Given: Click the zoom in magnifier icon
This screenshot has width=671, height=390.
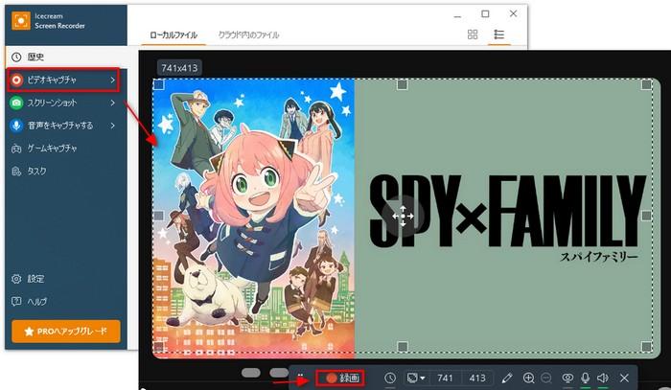Looking at the screenshot, I should click(x=529, y=379).
